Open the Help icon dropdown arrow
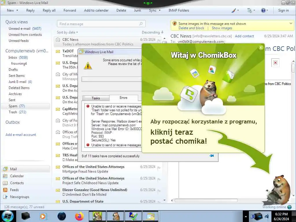296x222 pixels. pyautogui.click(x=267, y=10)
